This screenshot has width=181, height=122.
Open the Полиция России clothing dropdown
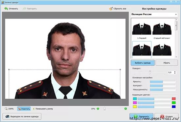pos(154,14)
